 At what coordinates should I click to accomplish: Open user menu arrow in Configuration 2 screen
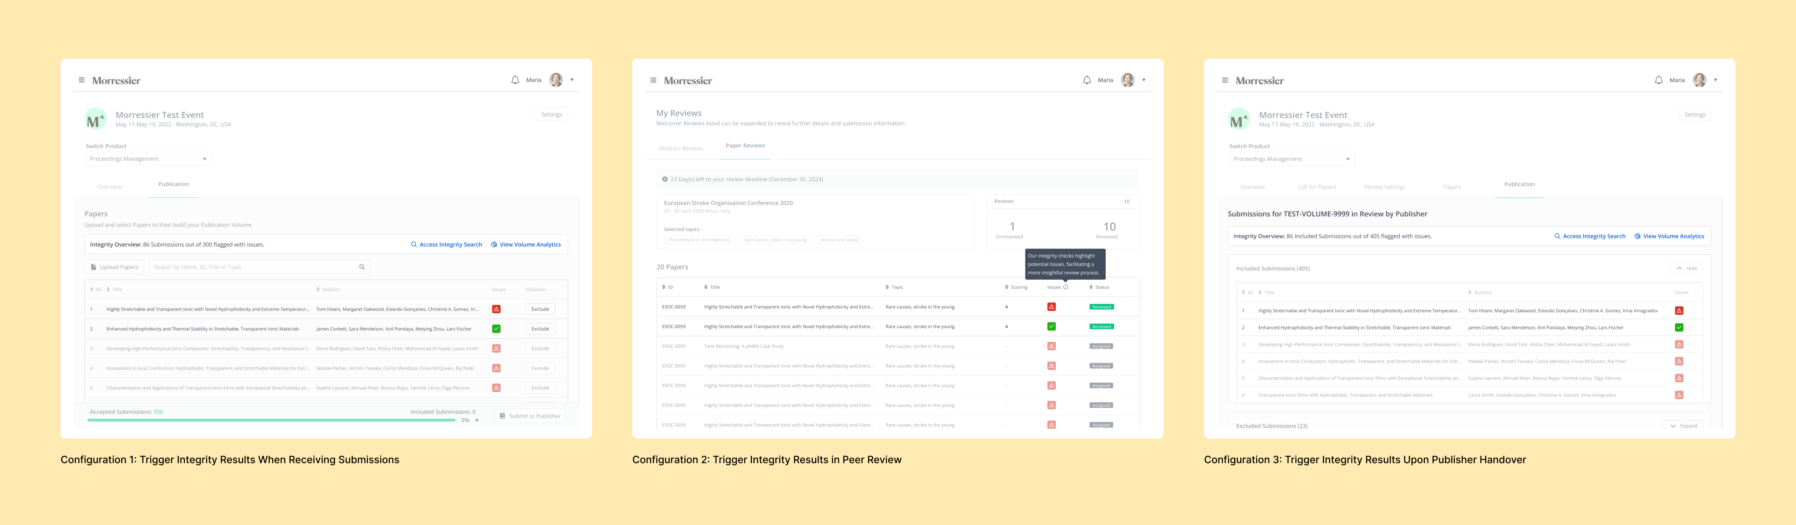pos(1144,80)
